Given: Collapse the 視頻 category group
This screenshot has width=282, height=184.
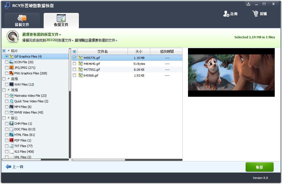Looking at the screenshot, I should click(x=8, y=90).
